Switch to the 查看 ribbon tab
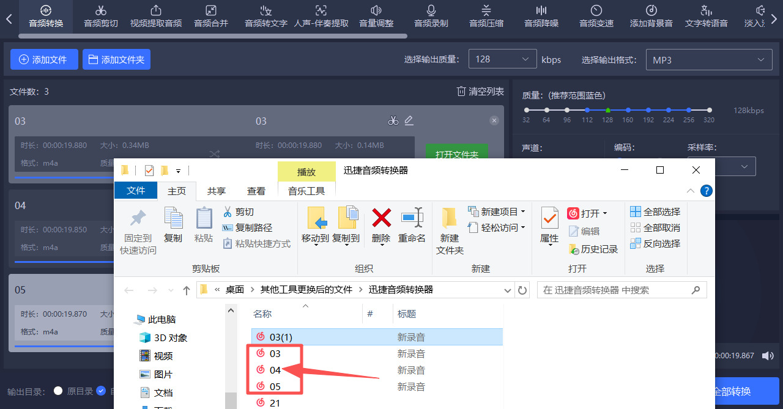This screenshot has height=409, width=783. 256,191
